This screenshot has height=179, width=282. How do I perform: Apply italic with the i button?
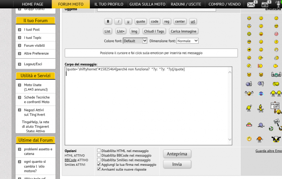point(119,21)
